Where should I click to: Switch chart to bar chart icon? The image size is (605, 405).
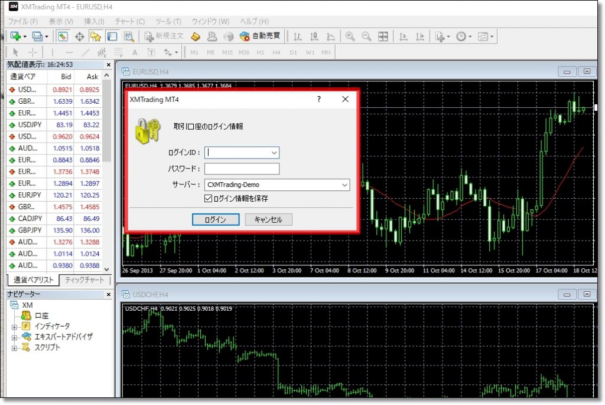coord(298,37)
